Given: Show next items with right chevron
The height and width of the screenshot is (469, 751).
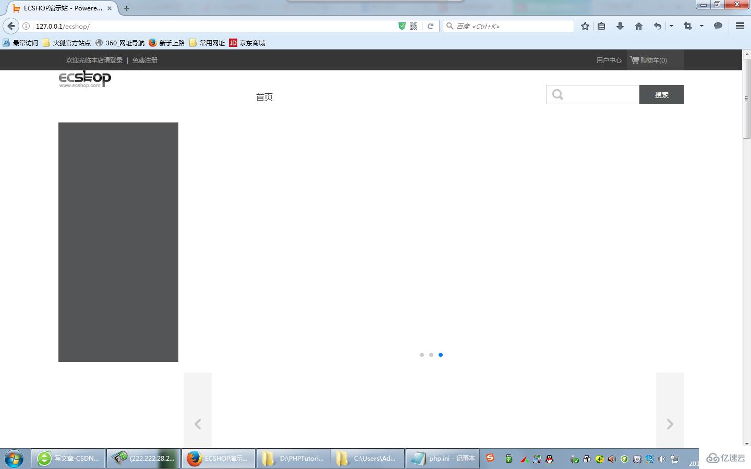Looking at the screenshot, I should click(x=670, y=424).
